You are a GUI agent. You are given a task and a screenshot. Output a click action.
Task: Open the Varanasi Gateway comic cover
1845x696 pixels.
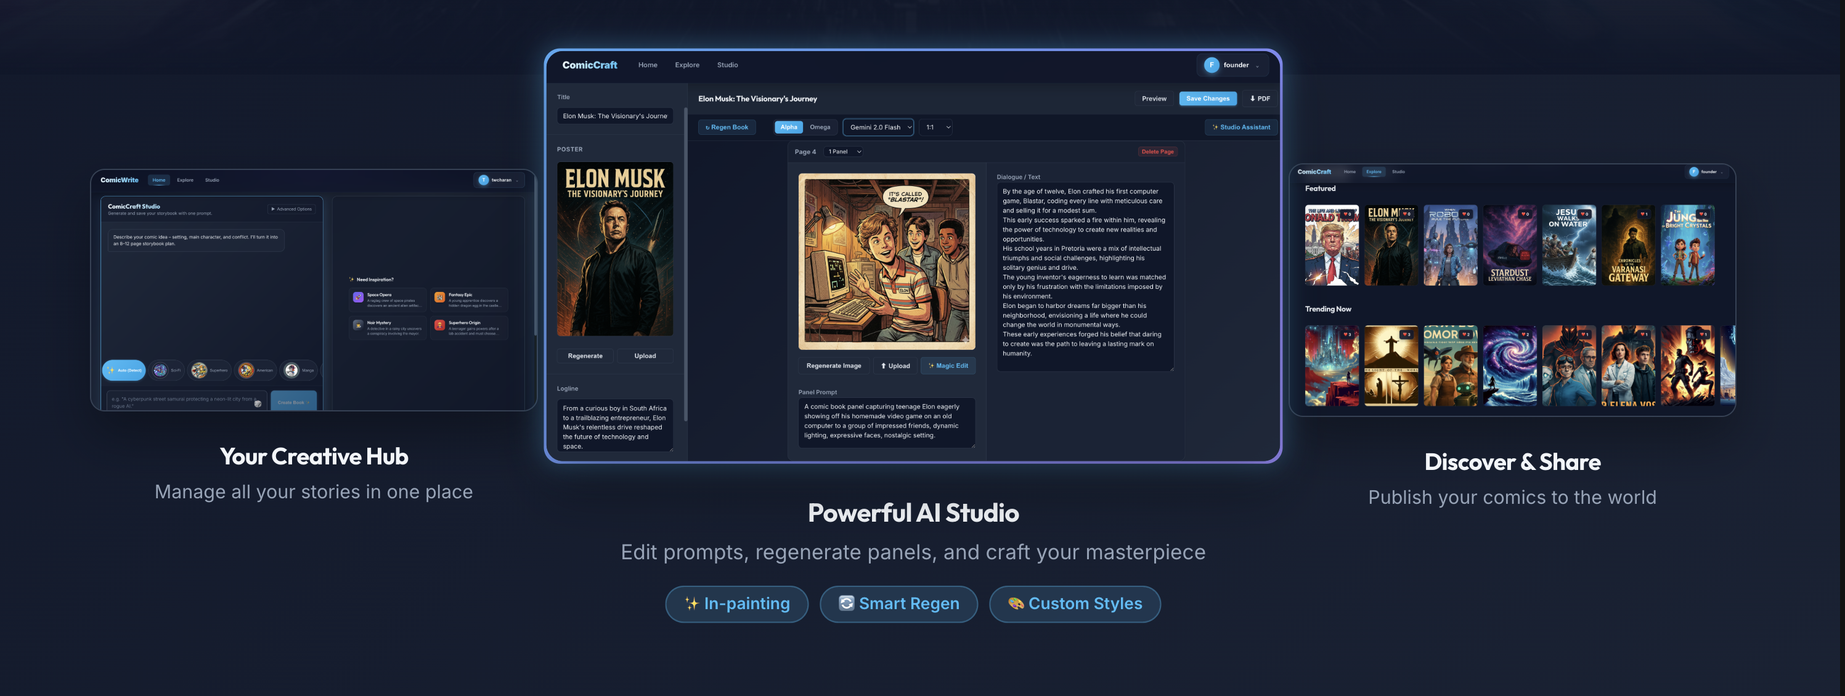(x=1628, y=245)
